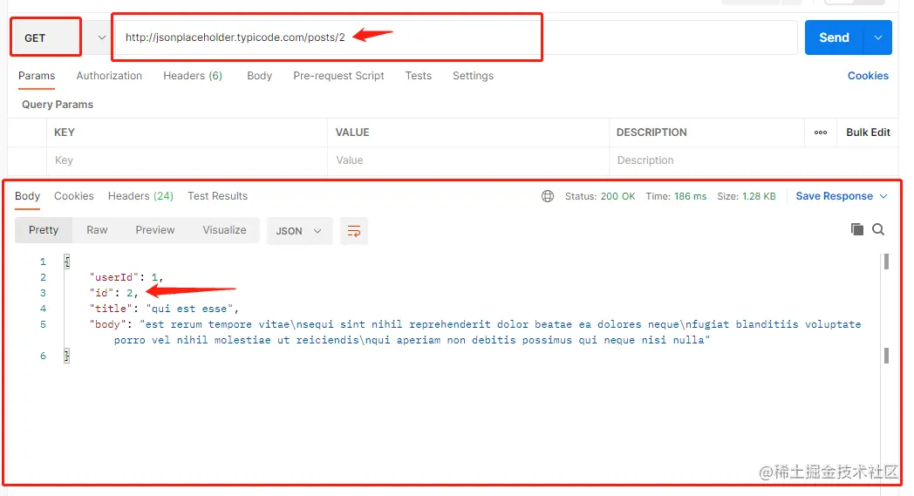The image size is (914, 496).
Task: Expand the Send button arrow options
Action: click(x=878, y=37)
